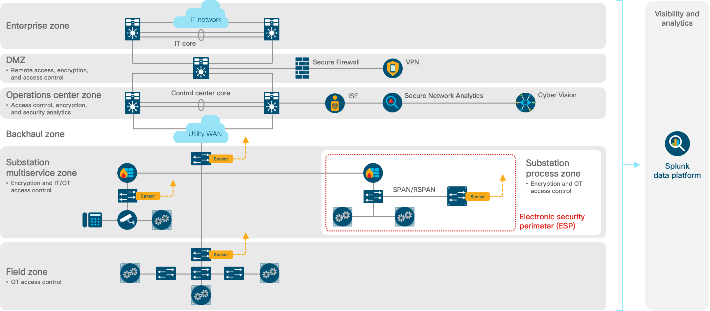The width and height of the screenshot is (710, 311).
Task: Click the bottom Field zone gear device
Action: tap(201, 295)
